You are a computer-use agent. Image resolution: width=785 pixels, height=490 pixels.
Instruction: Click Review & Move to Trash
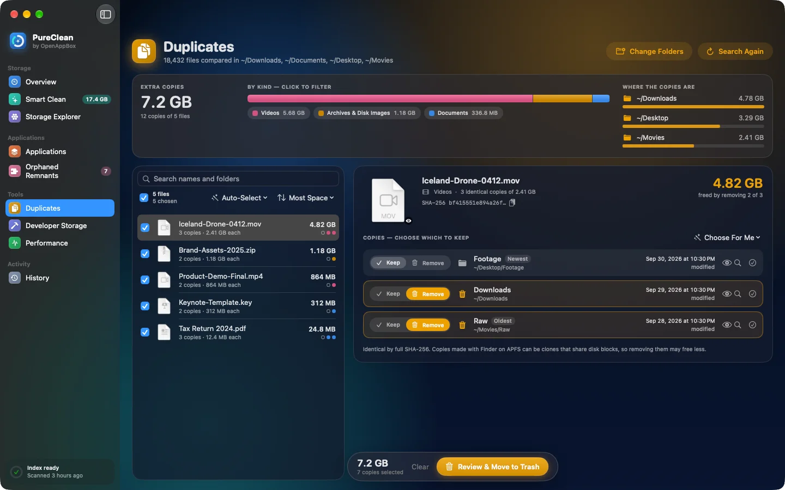click(492, 467)
